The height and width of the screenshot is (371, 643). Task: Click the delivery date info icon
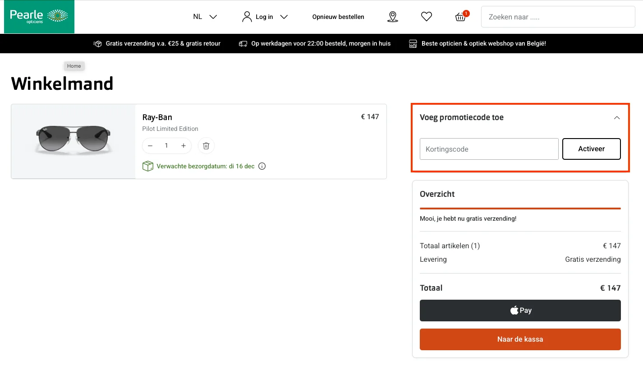(x=262, y=166)
